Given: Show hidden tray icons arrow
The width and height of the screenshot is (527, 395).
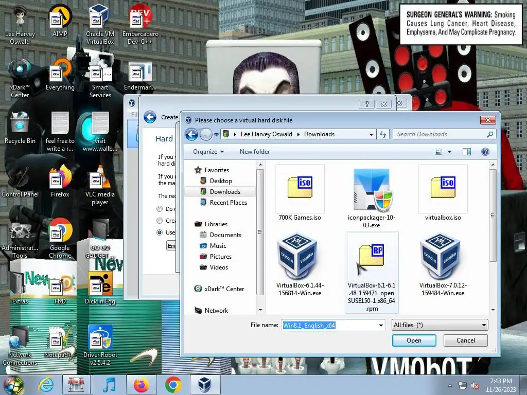Looking at the screenshot, I should (x=450, y=386).
